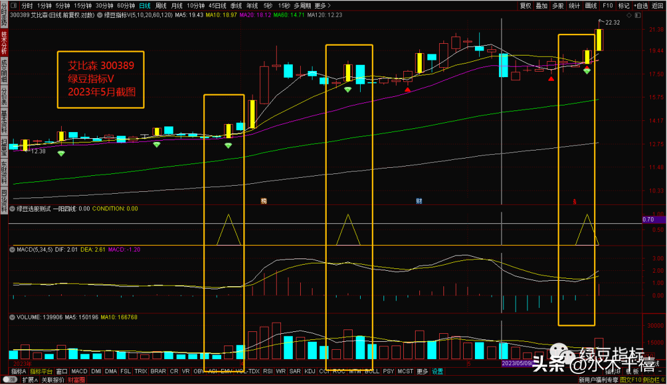Screen dimensions: 667x385
Task: Open 多周期 multi-period selector
Action: tap(301, 5)
